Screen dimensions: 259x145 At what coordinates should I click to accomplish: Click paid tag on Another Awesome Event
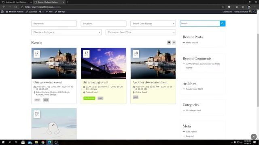click(136, 97)
